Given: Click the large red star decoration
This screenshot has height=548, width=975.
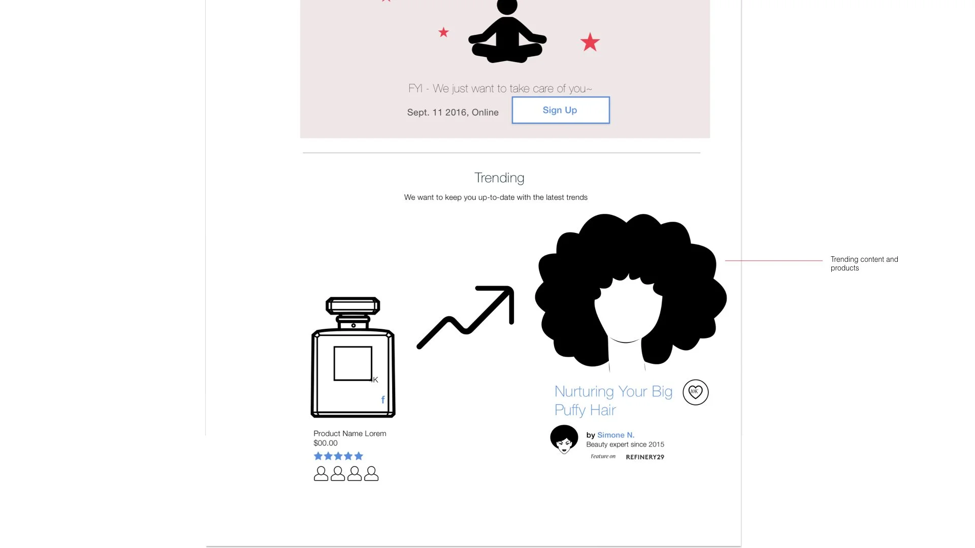Looking at the screenshot, I should (x=590, y=42).
